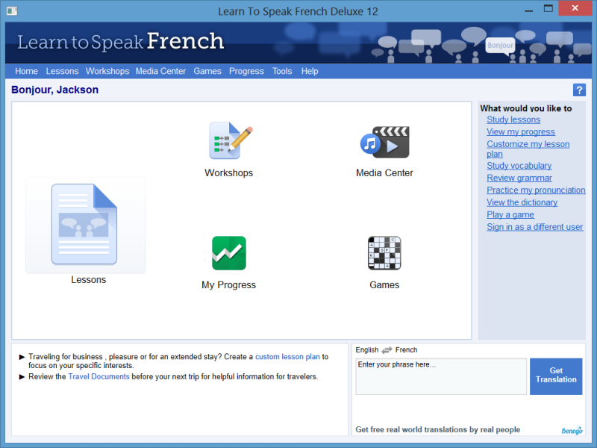Viewport: 597px width, 448px height.
Task: Follow the custom lesson plan link
Action: click(x=287, y=357)
